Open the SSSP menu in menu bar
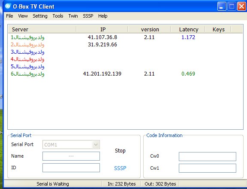 click(x=88, y=16)
